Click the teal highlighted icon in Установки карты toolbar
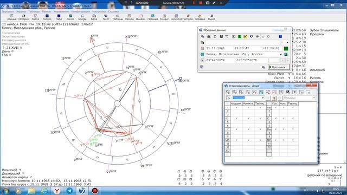Image resolution: width=347 pixels, height=195 pixels. (x=261, y=92)
